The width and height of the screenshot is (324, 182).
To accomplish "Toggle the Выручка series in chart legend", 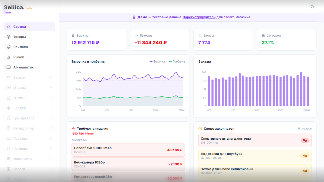I will point(157,61).
